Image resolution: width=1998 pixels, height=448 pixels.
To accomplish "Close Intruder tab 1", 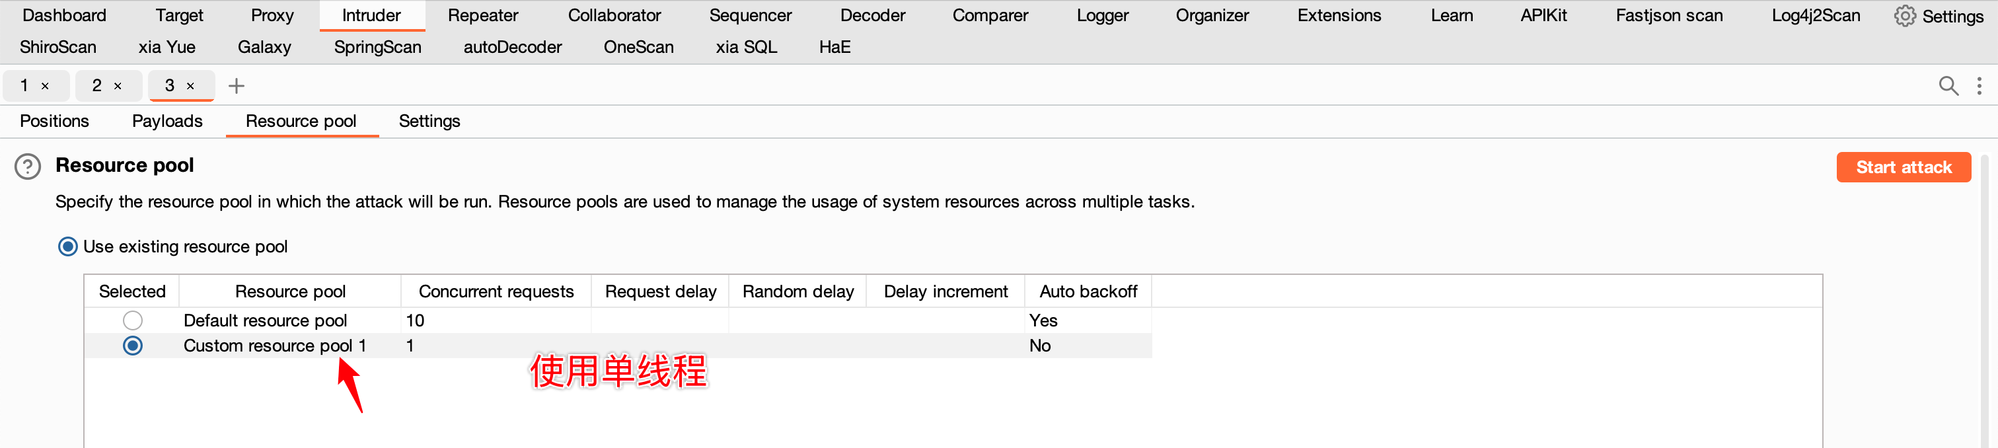I will 45,86.
